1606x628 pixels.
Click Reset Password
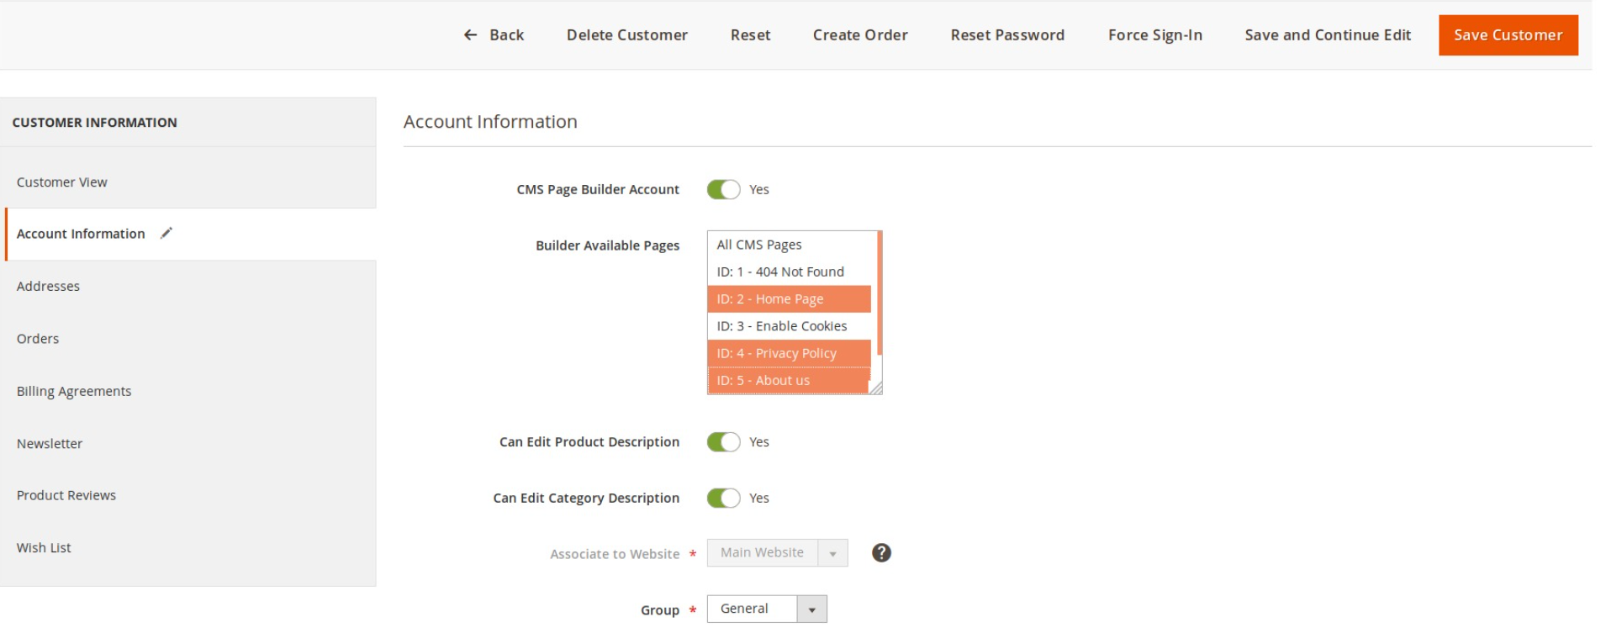pyautogui.click(x=1006, y=34)
